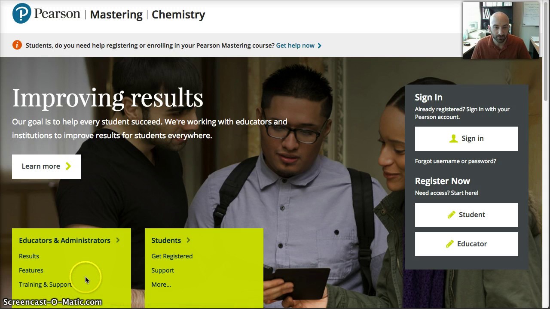Expand the Educators & Administrators chevron
The image size is (550, 309).
pyautogui.click(x=118, y=240)
